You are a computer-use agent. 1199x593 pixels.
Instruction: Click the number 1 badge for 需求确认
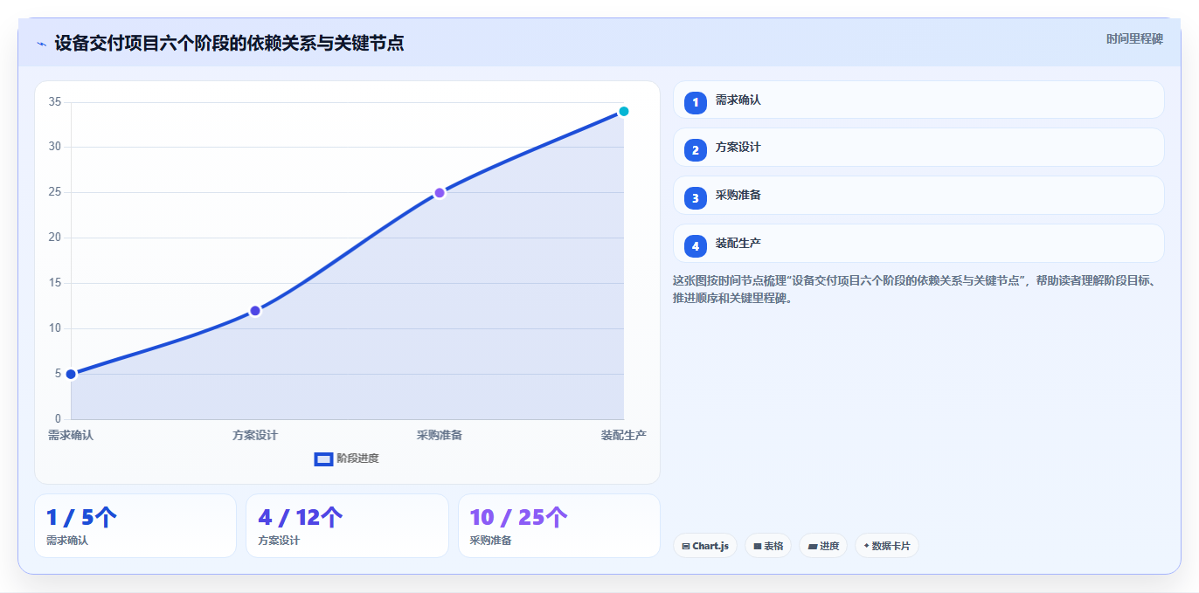(696, 103)
